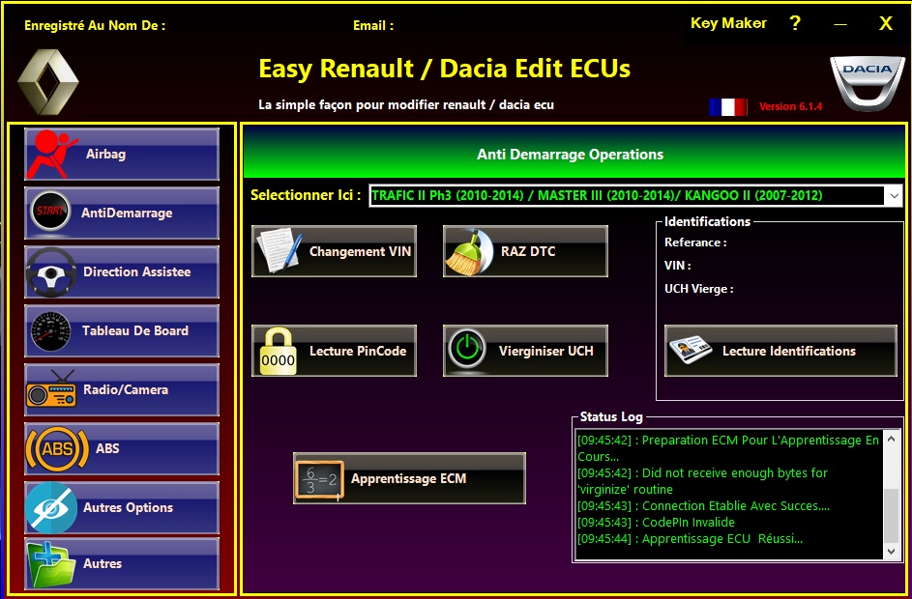Screen dimensions: 912x599
Task: Go to Tableau De Board
Action: point(122,331)
